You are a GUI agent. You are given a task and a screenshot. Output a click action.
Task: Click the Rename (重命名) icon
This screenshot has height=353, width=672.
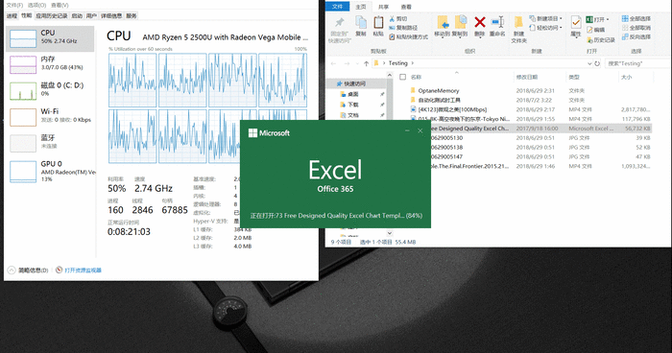[x=497, y=22]
